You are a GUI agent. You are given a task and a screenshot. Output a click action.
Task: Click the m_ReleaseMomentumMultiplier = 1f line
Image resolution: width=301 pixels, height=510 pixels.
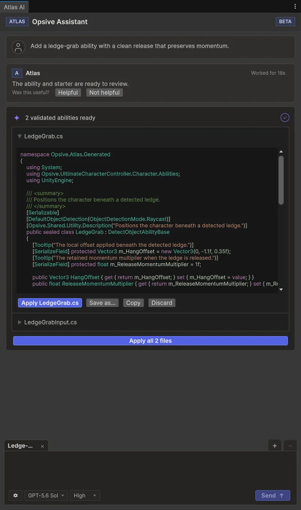click(x=117, y=264)
